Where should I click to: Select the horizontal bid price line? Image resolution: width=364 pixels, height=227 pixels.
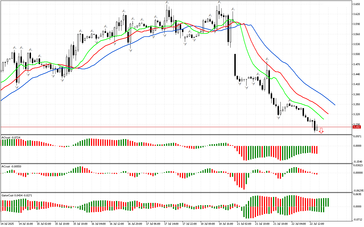(171, 127)
